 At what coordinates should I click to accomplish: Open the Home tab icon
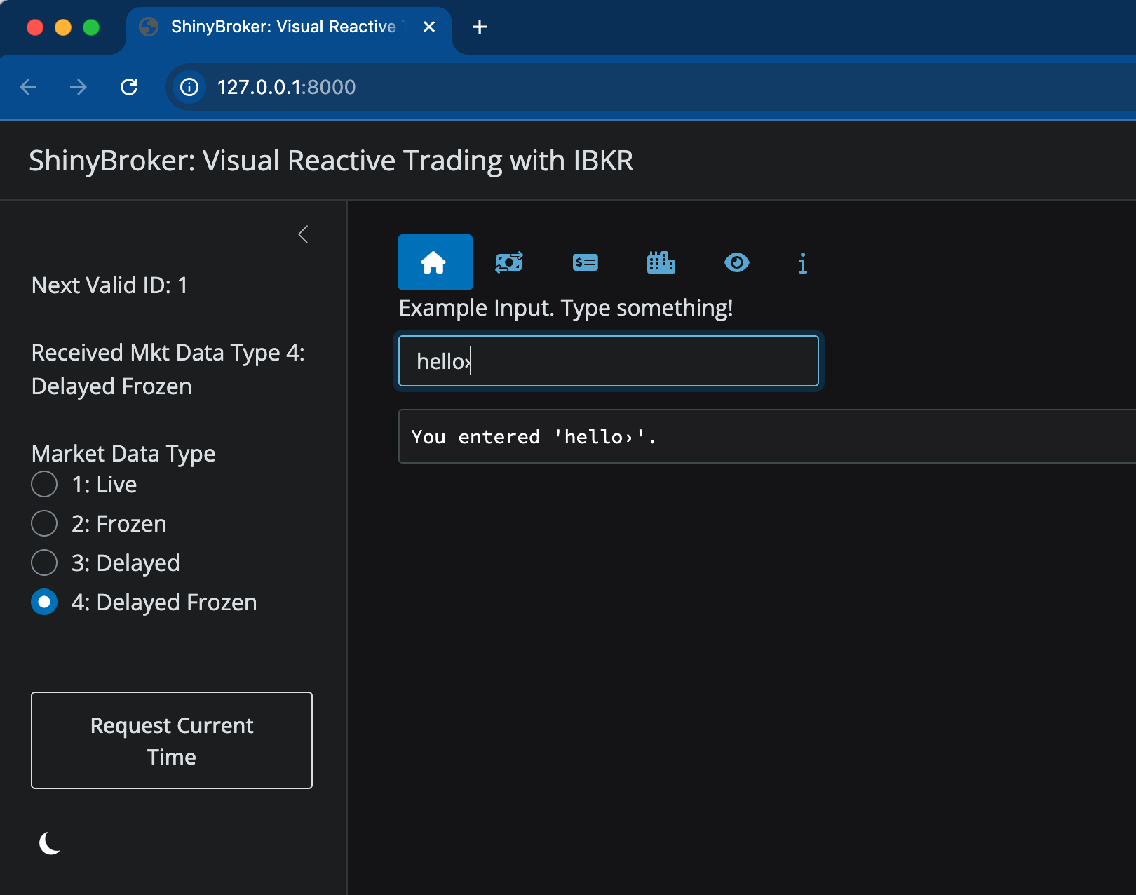(434, 262)
